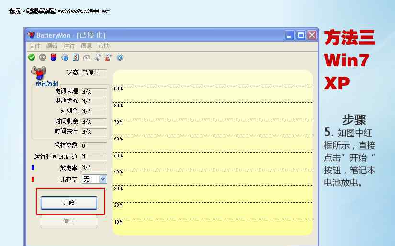Open the checklist configuration toolbar icon
The height and width of the screenshot is (246, 395).
[x=76, y=57]
